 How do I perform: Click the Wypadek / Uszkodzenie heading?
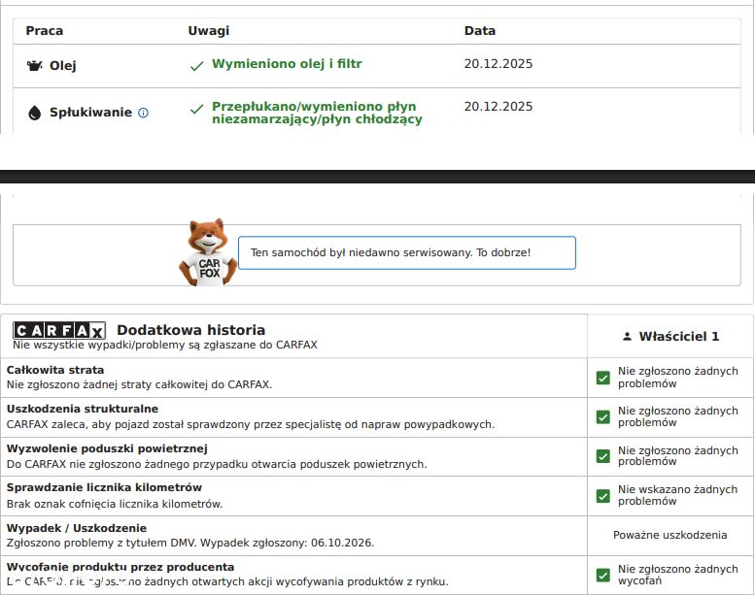77,528
